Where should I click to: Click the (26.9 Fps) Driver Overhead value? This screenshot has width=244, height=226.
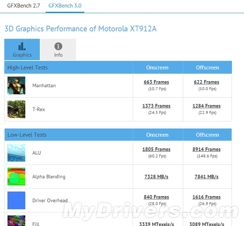[207, 204]
